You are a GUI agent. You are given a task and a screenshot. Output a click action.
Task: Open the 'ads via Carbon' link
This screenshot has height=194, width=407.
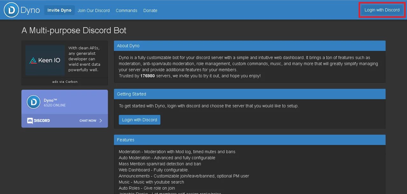pyautogui.click(x=65, y=82)
